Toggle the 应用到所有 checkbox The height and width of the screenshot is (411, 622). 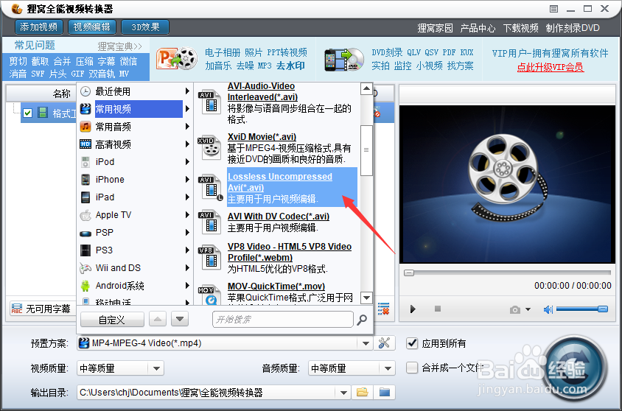click(x=412, y=343)
